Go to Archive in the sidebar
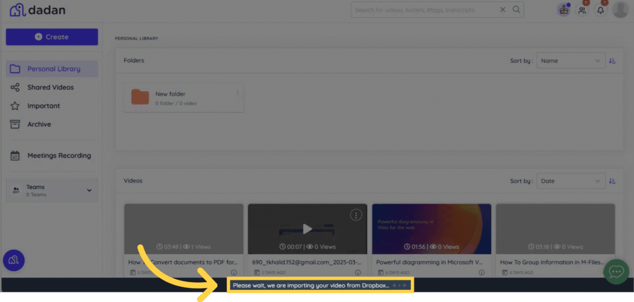 pos(39,124)
